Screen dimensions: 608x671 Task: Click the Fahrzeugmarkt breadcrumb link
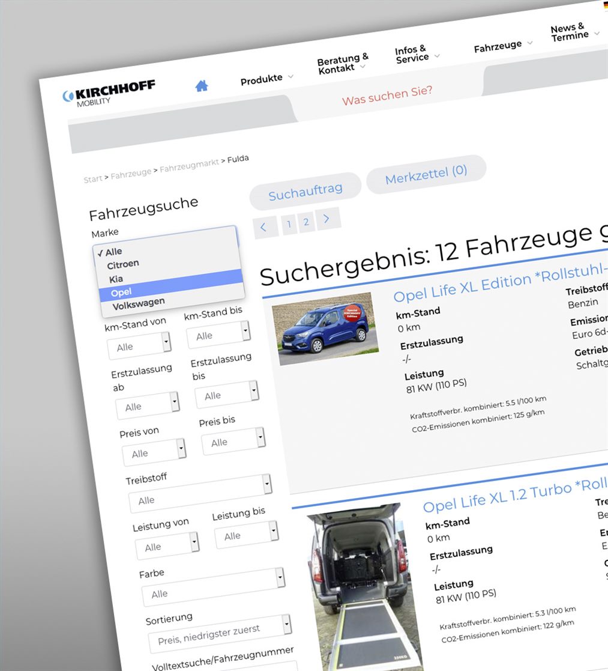click(x=189, y=165)
